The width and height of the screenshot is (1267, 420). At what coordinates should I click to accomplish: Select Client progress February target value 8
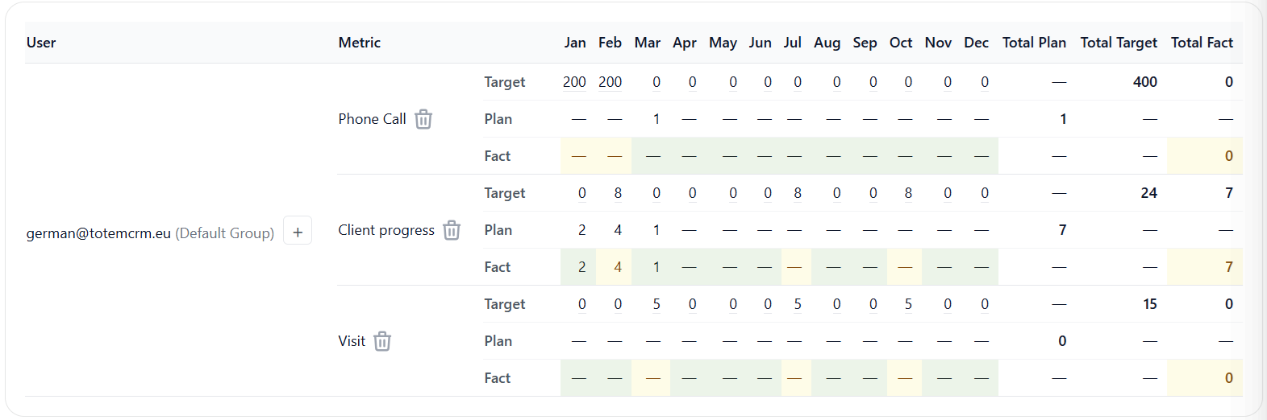tap(618, 193)
